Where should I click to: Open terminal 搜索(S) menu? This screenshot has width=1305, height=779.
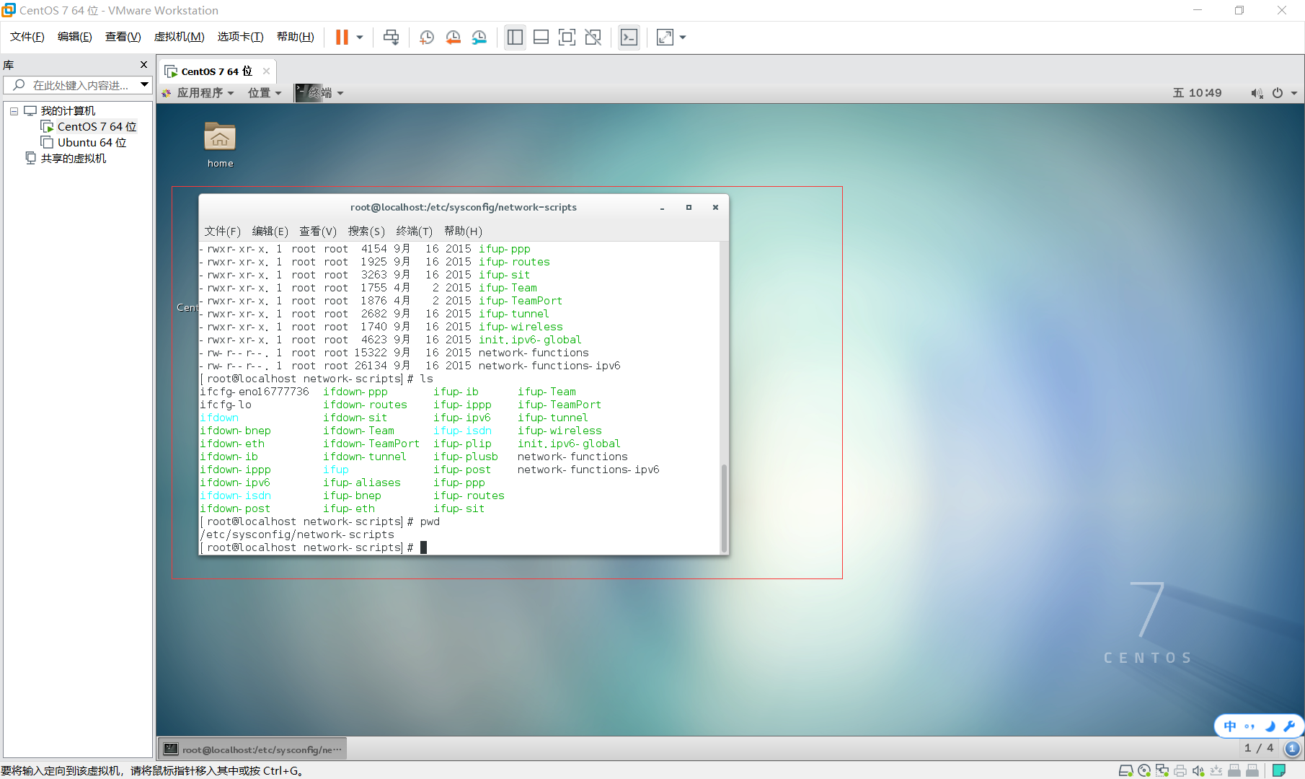[x=366, y=232]
